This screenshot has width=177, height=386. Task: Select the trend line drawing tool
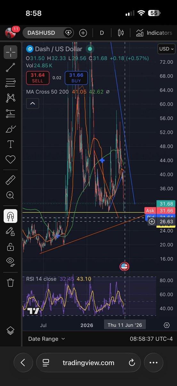point(11,67)
